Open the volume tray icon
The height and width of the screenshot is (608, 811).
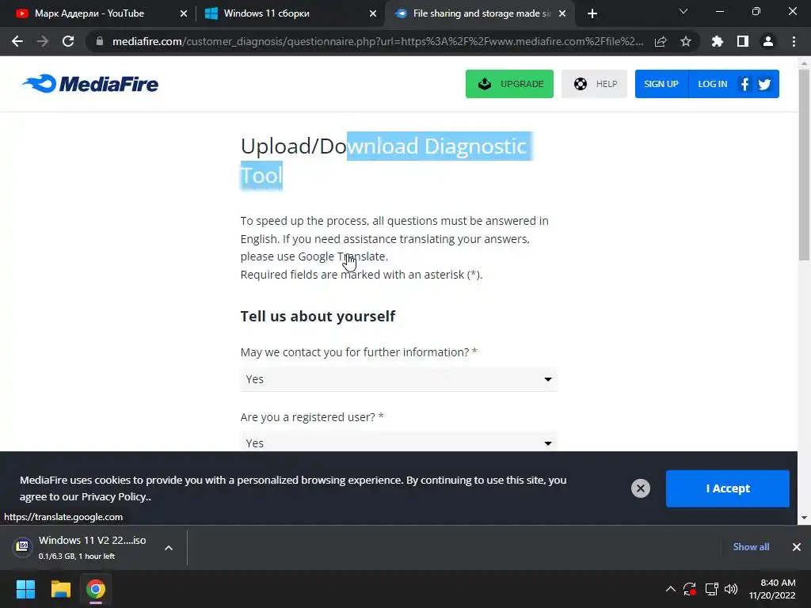[x=731, y=589]
